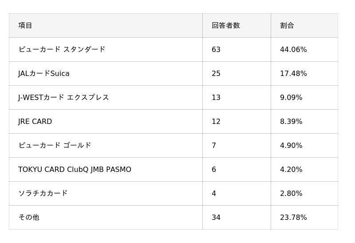This screenshot has height=243, width=355.
Task: Click the respondent count value 63
Action: (216, 49)
